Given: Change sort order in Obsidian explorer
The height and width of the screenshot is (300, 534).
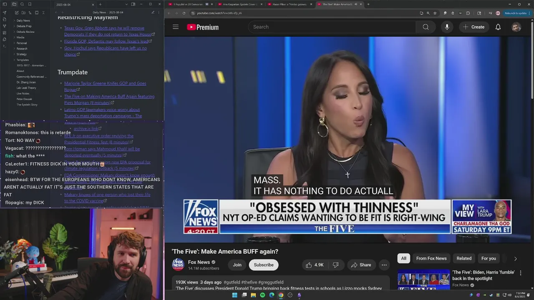Looking at the screenshot, I should 30,13.
